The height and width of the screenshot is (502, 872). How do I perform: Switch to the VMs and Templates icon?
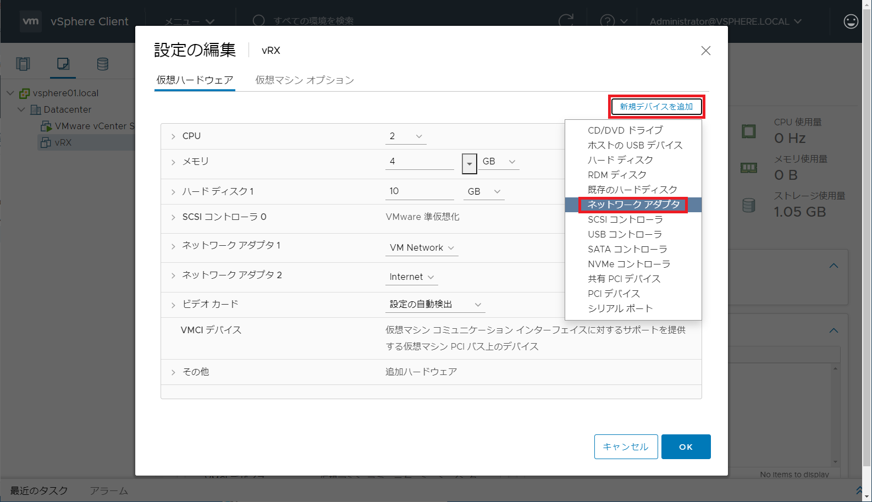(63, 64)
